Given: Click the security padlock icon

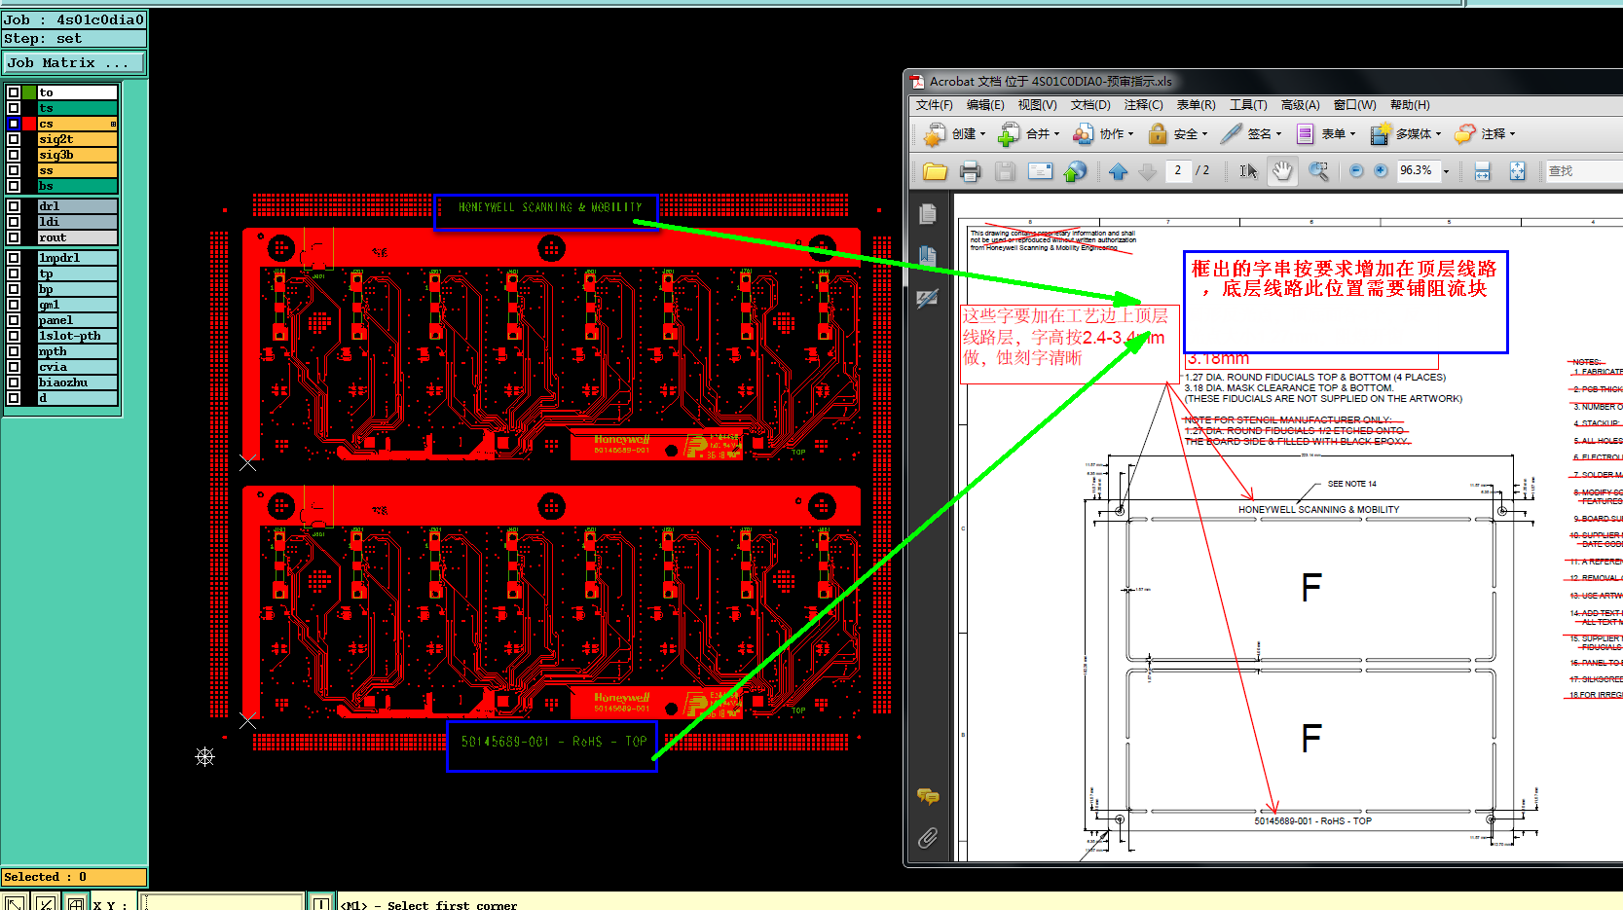Looking at the screenshot, I should click(x=1158, y=133).
